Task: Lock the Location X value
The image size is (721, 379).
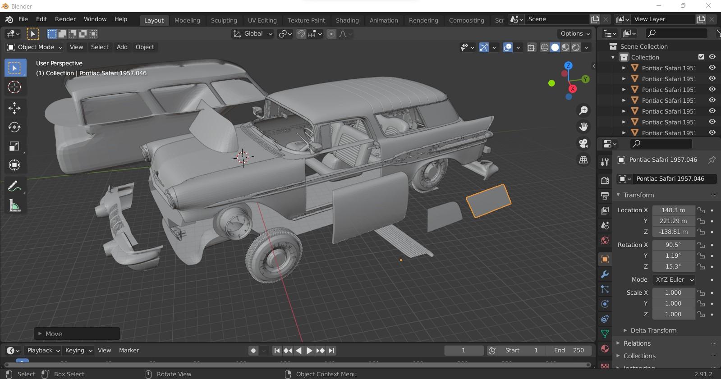Action: 701,210
